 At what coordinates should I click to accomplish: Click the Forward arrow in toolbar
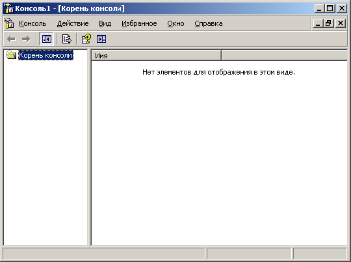(x=26, y=39)
